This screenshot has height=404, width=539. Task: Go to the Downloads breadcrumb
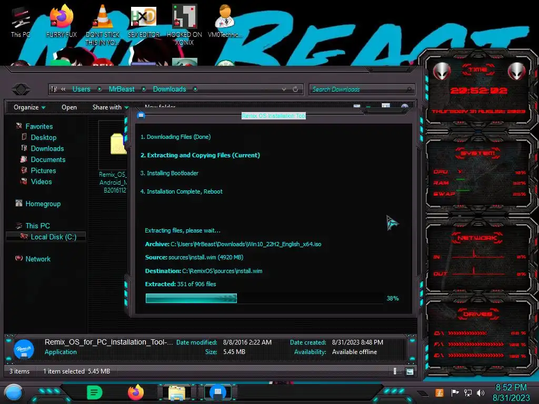coord(169,89)
